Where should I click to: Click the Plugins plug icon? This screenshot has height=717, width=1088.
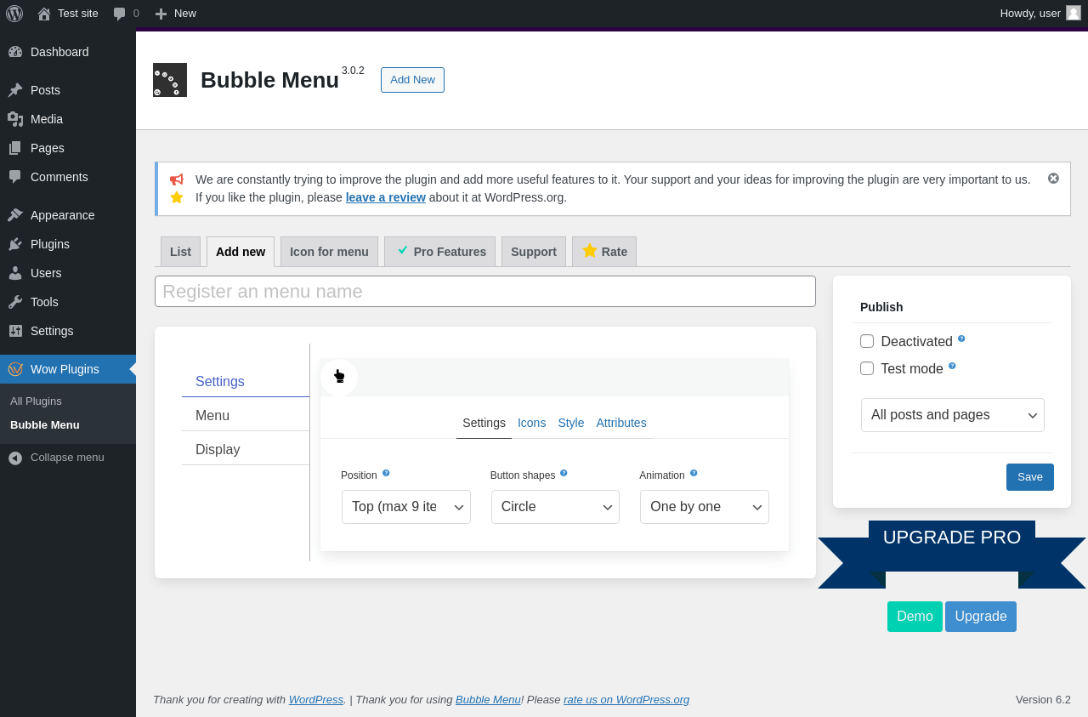tap(15, 244)
